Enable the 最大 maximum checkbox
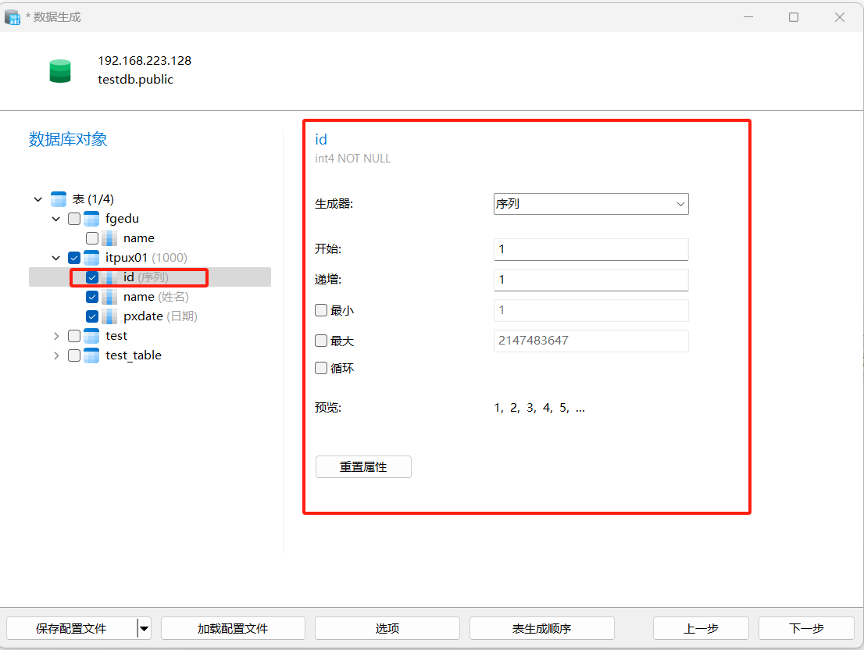Screen dimensions: 864x650 click(321, 341)
